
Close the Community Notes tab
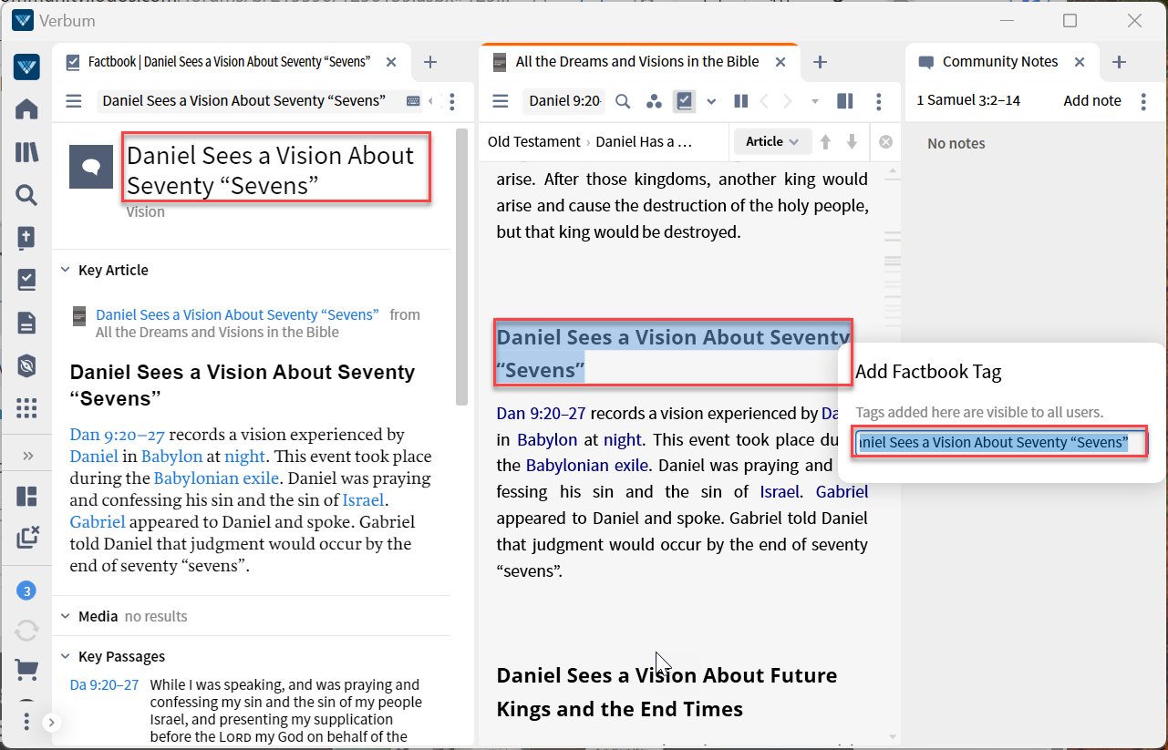[x=1080, y=62]
